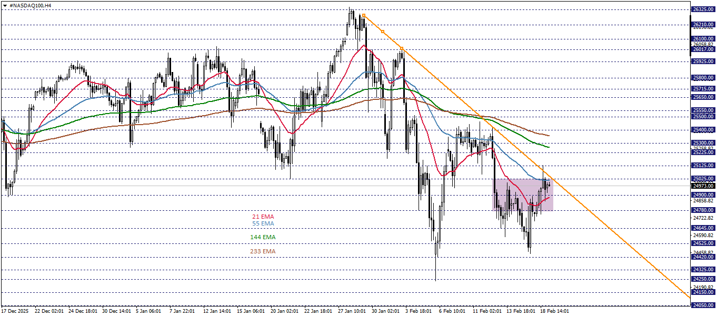Viewport: 717px width, 317px height.
Task: Select the current price label 24973.00
Action: 702,187
